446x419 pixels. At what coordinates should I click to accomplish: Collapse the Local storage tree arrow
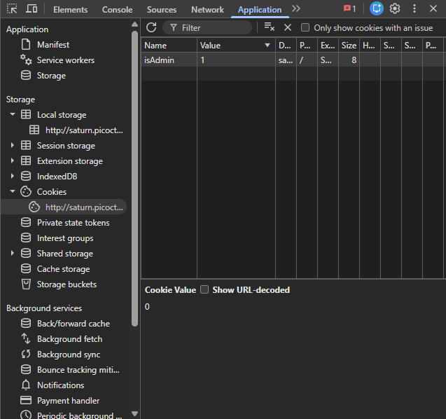point(12,114)
